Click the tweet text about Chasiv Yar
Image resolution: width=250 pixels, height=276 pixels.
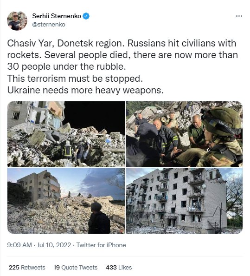click(122, 67)
